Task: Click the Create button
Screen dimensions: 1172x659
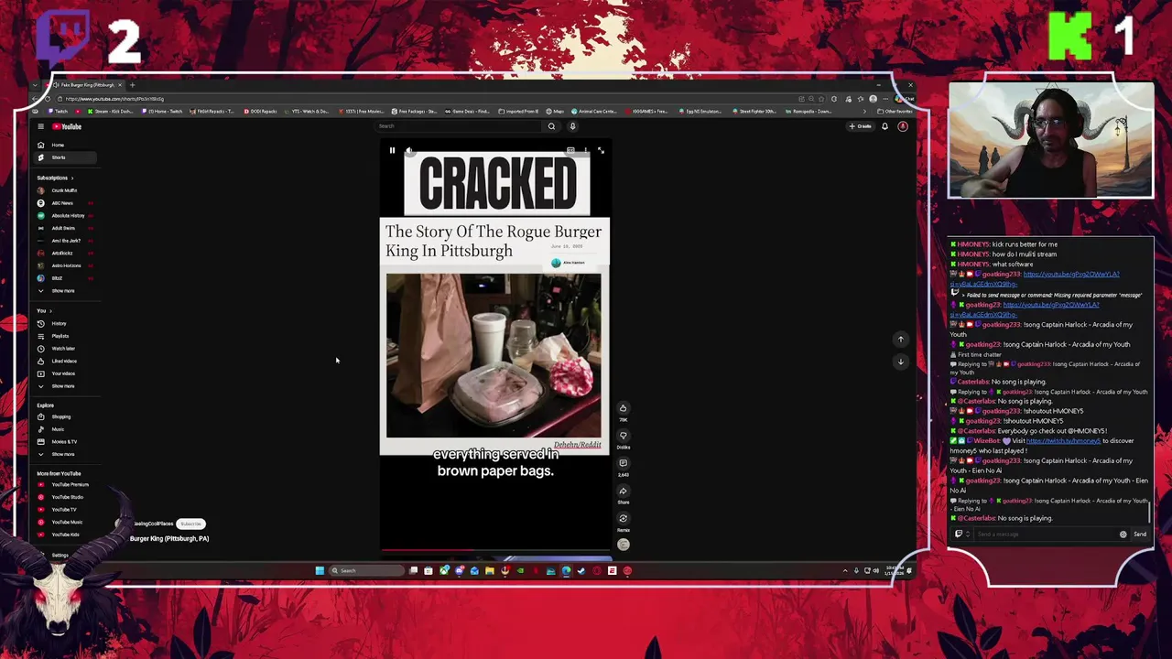Action: 861,126
